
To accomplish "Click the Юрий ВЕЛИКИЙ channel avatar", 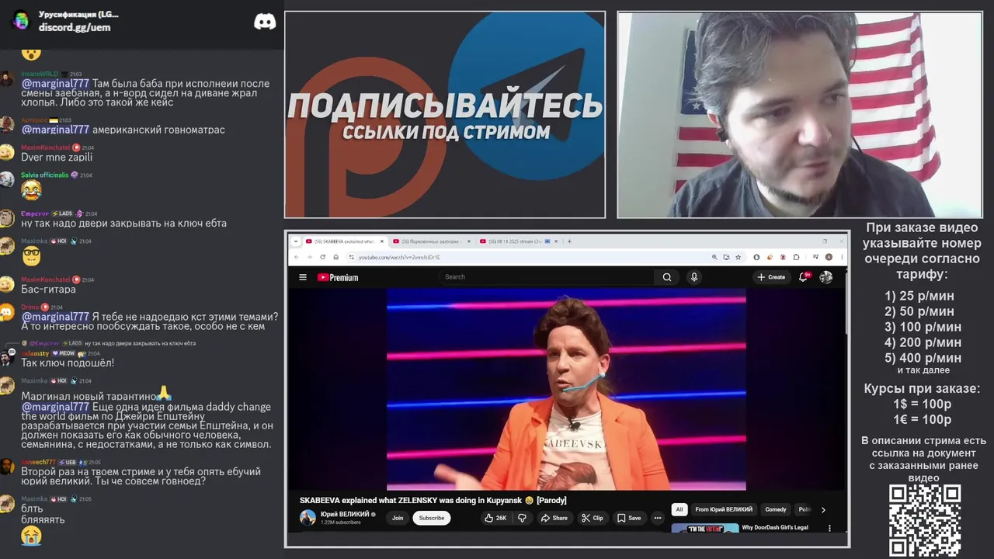I will click(x=308, y=518).
